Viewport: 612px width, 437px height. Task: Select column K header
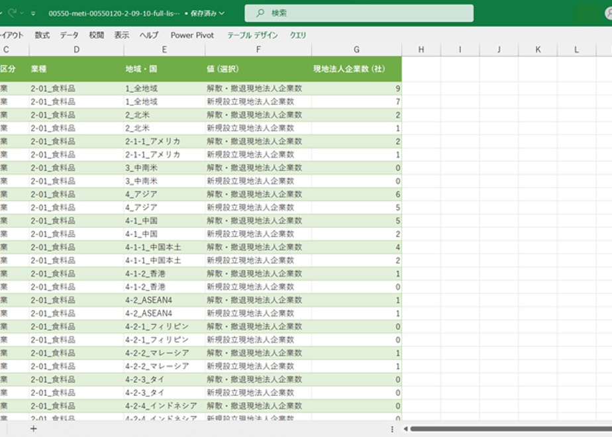[538, 50]
